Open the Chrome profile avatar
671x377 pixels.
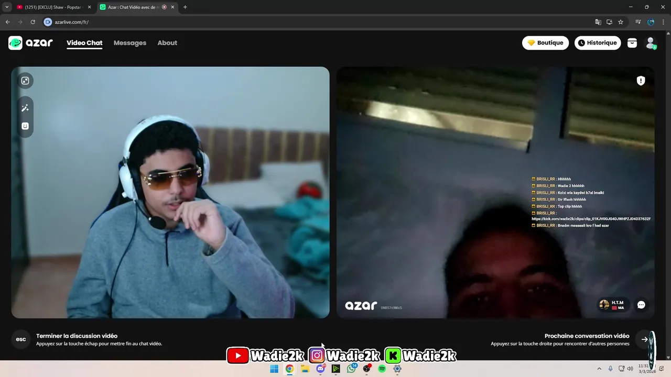(x=651, y=22)
